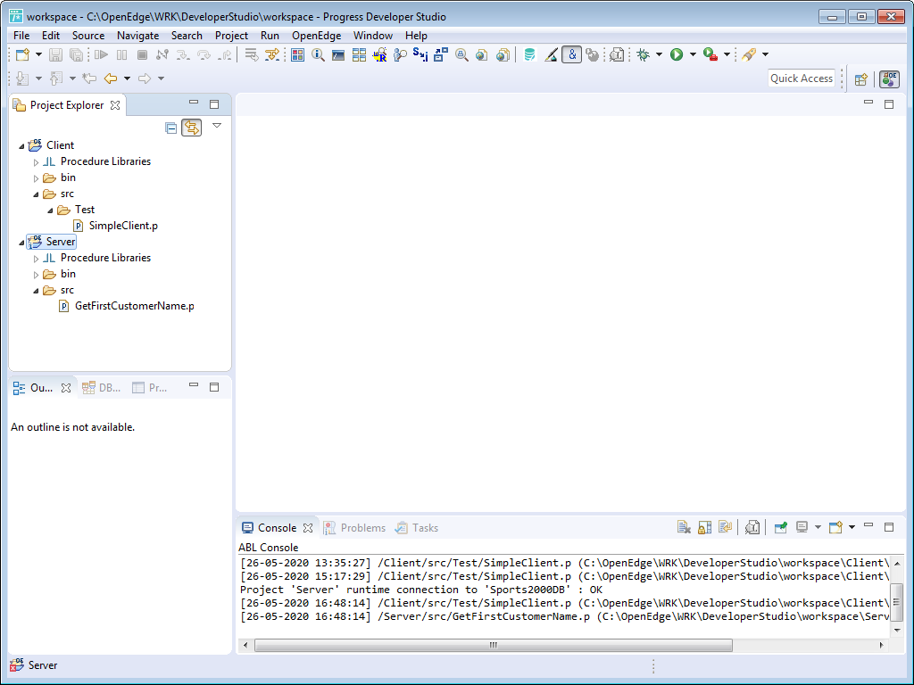Open the Source menu
Image resolution: width=914 pixels, height=685 pixels.
88,36
